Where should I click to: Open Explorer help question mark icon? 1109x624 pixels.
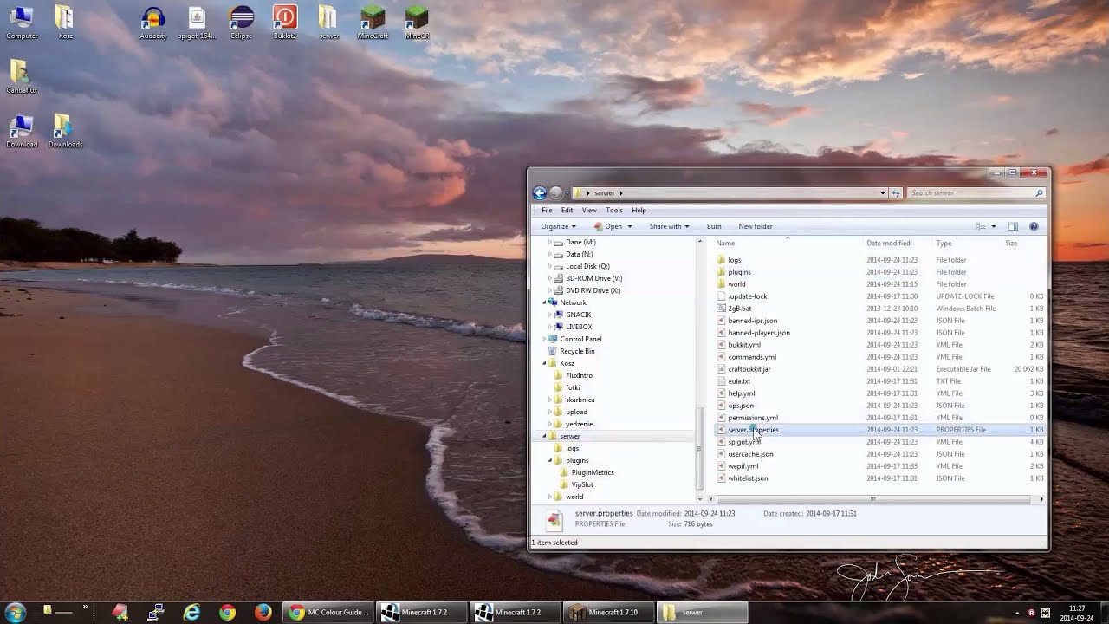point(1034,226)
